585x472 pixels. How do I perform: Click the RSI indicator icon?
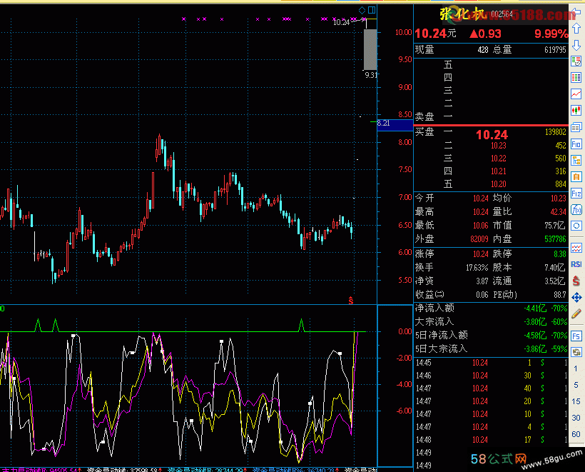[576, 264]
